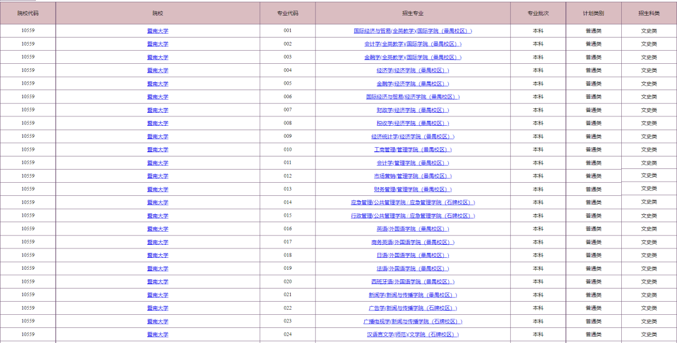Open the 会计学(管理学院) major link
This screenshot has width=677, height=343.
coord(412,163)
